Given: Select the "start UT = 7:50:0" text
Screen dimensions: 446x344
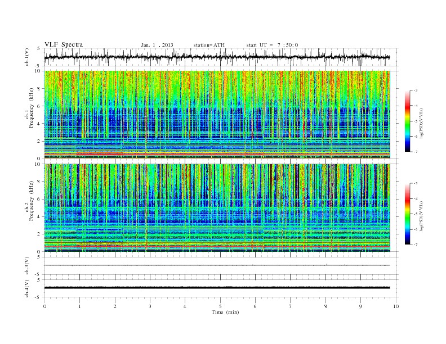Looking at the screenshot, I should click(x=272, y=45).
